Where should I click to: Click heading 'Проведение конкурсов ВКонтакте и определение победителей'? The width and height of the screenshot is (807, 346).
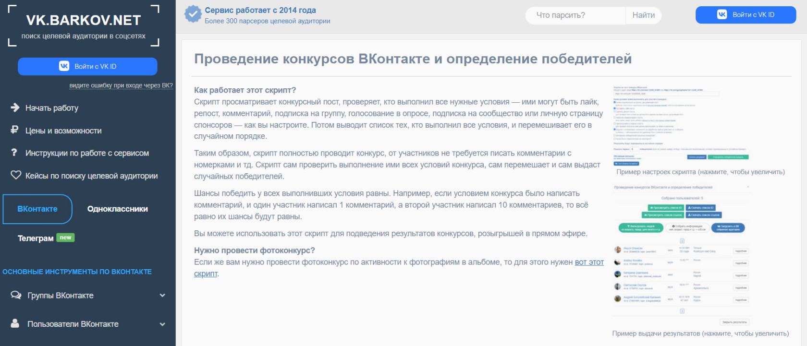413,59
